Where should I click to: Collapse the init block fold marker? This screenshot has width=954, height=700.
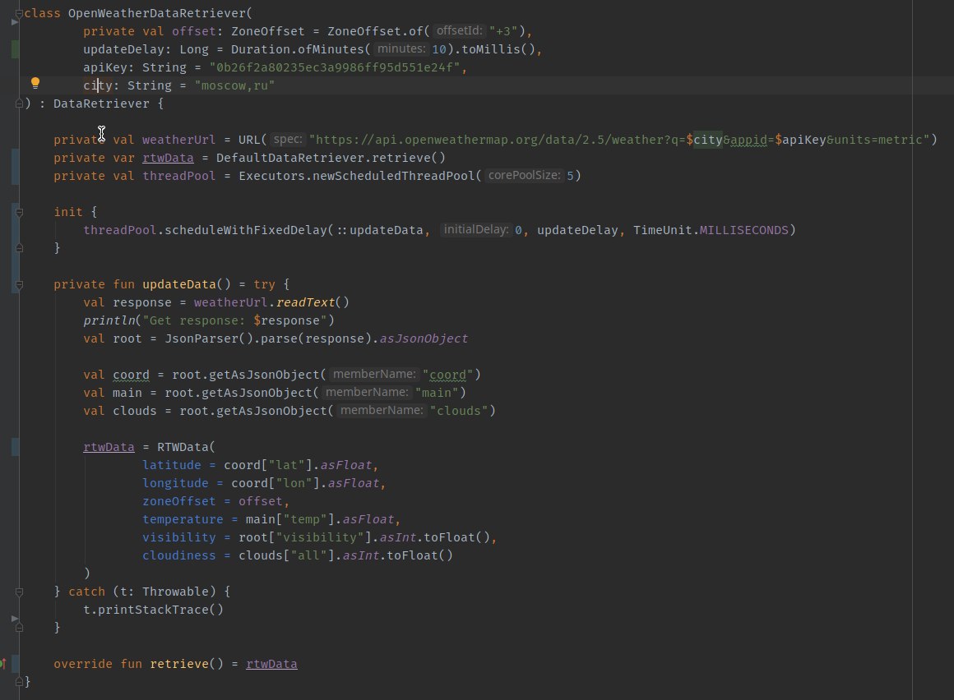click(19, 212)
